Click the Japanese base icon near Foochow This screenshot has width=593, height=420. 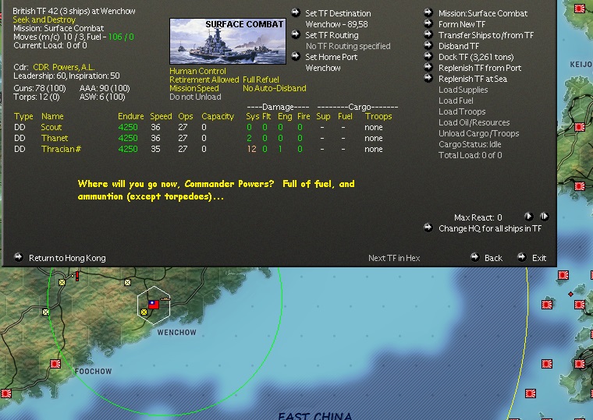tap(55, 364)
